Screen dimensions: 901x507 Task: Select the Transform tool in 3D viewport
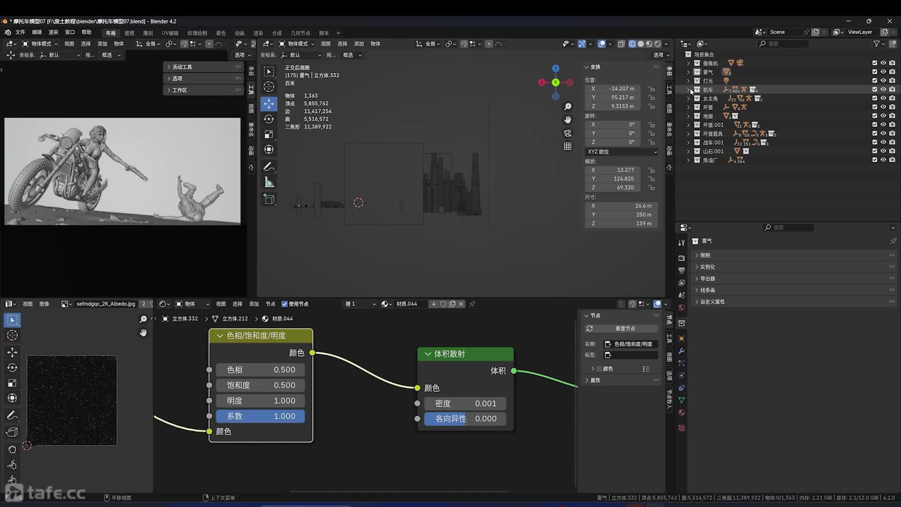[x=269, y=149]
